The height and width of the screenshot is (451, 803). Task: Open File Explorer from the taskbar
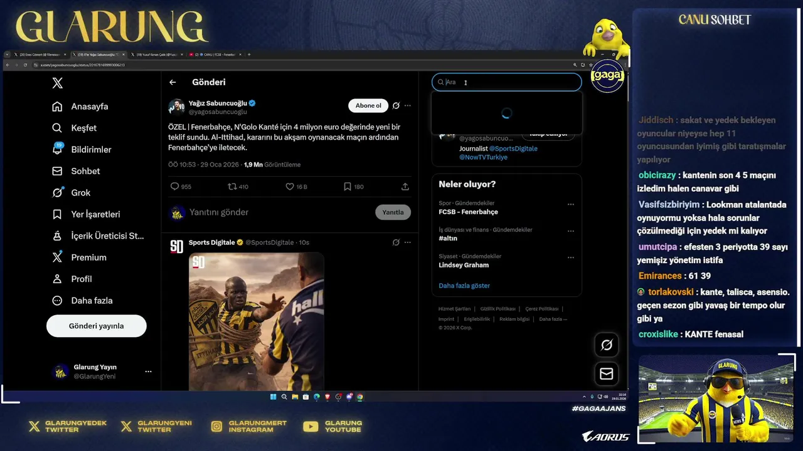pos(295,397)
